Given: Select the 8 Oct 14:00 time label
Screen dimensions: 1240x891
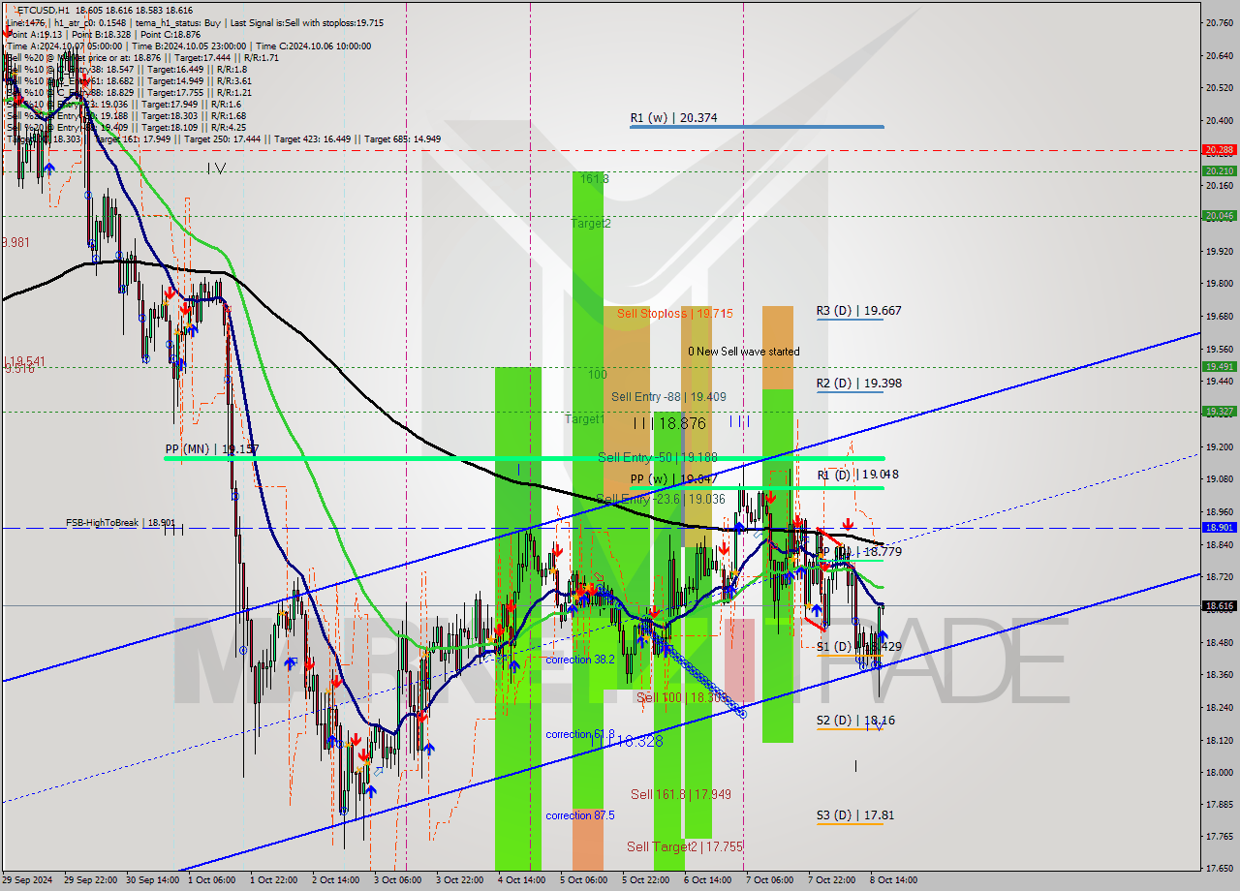Looking at the screenshot, I should 894,880.
